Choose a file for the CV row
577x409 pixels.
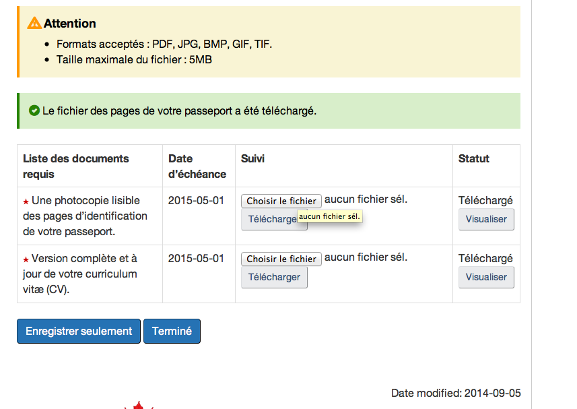click(281, 259)
